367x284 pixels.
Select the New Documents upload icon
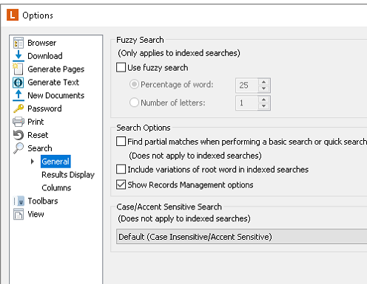point(18,95)
